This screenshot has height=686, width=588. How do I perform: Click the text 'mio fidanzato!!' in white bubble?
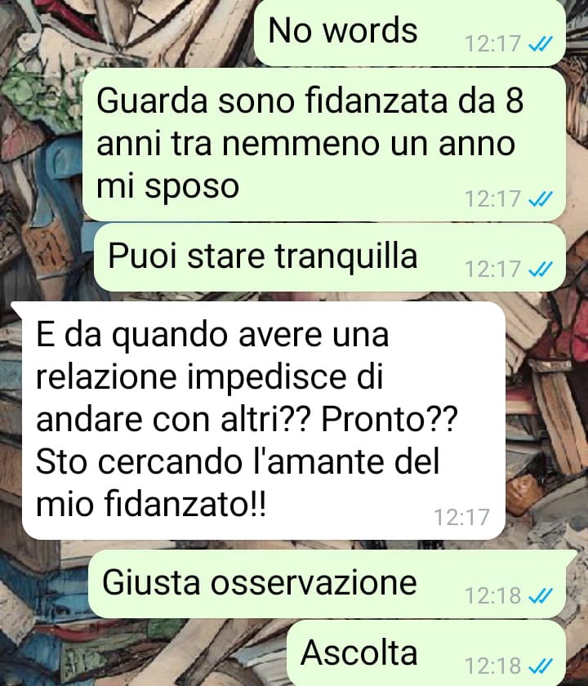click(150, 505)
